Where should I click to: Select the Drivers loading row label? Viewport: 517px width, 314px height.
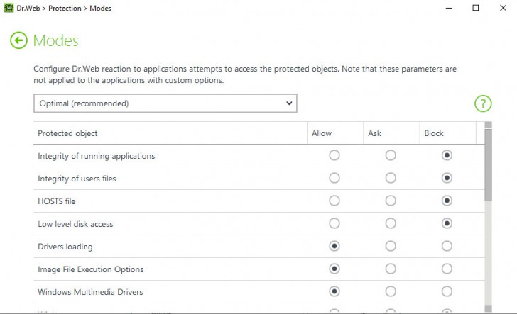click(x=65, y=247)
